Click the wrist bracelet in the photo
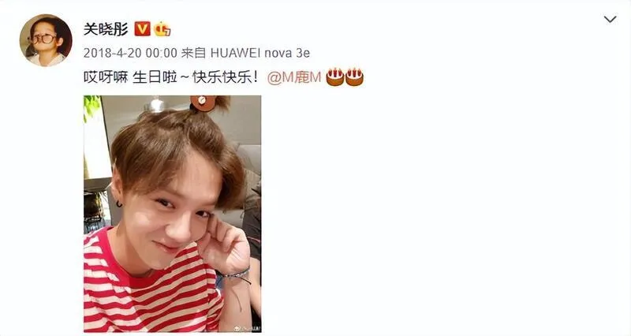Image resolution: width=631 pixels, height=336 pixels. (x=236, y=274)
